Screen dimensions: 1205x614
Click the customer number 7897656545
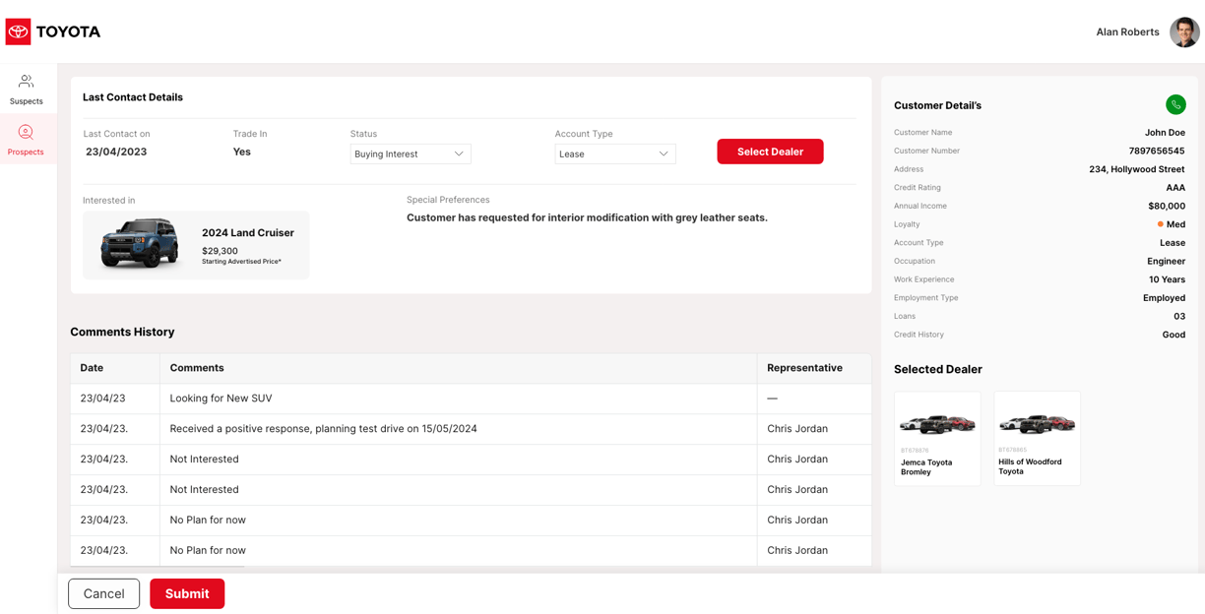tap(1157, 151)
